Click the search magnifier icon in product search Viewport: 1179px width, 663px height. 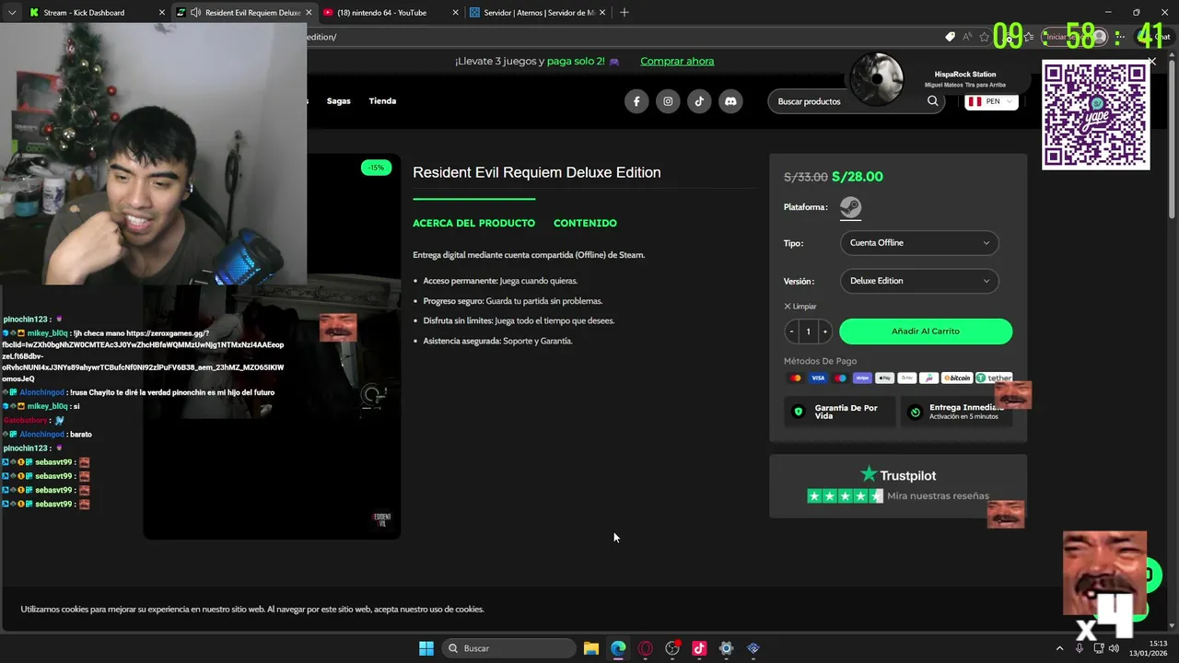click(x=932, y=101)
